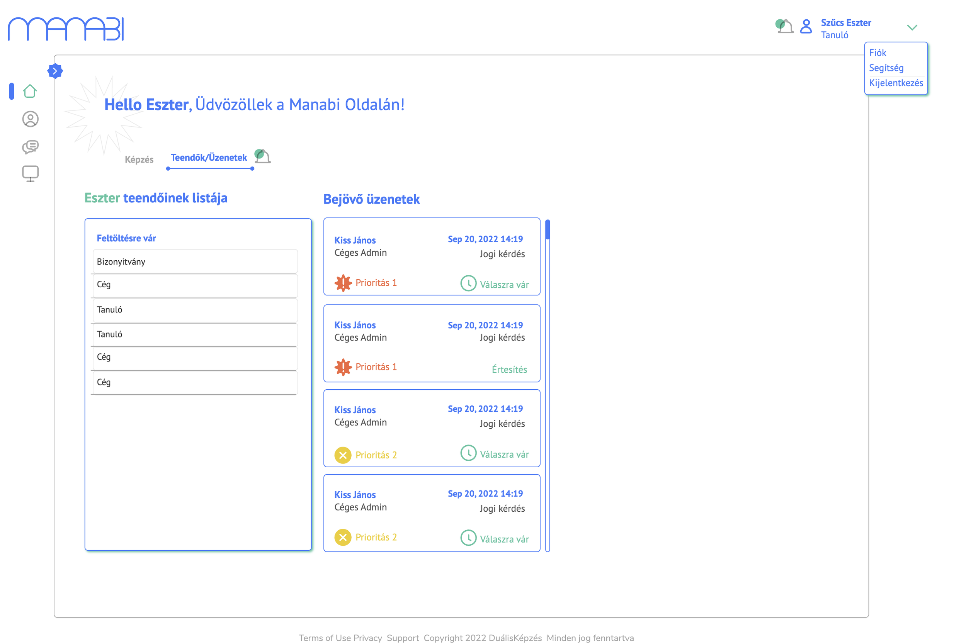Viewport: 966px width, 643px height.
Task: Collapse the user menu chevron
Action: (x=912, y=27)
